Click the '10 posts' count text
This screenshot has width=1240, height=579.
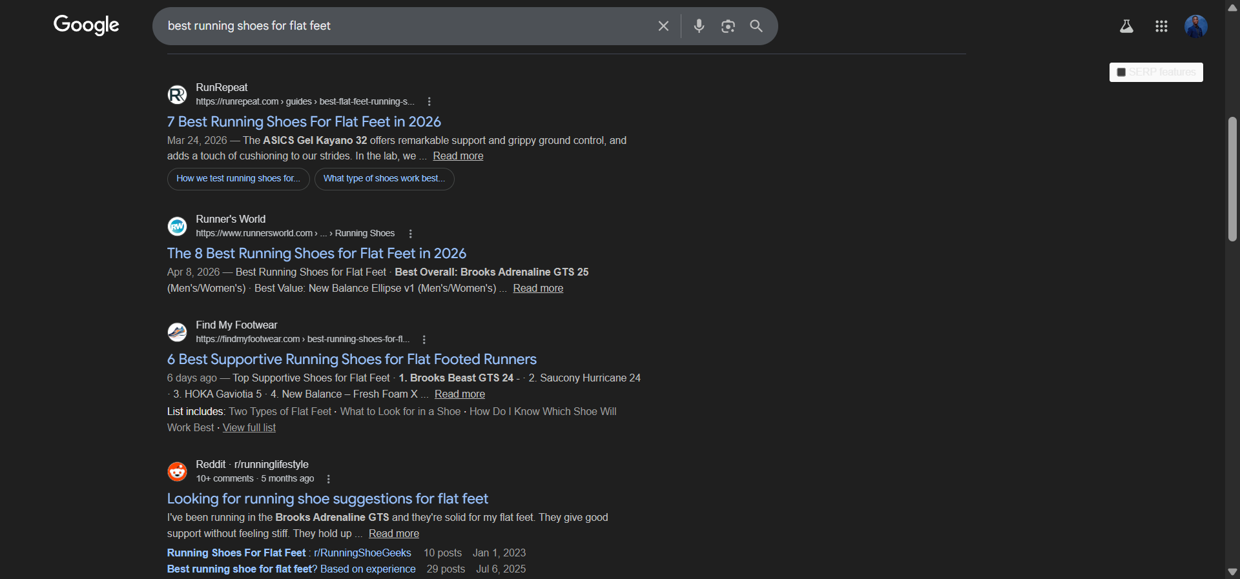[442, 553]
